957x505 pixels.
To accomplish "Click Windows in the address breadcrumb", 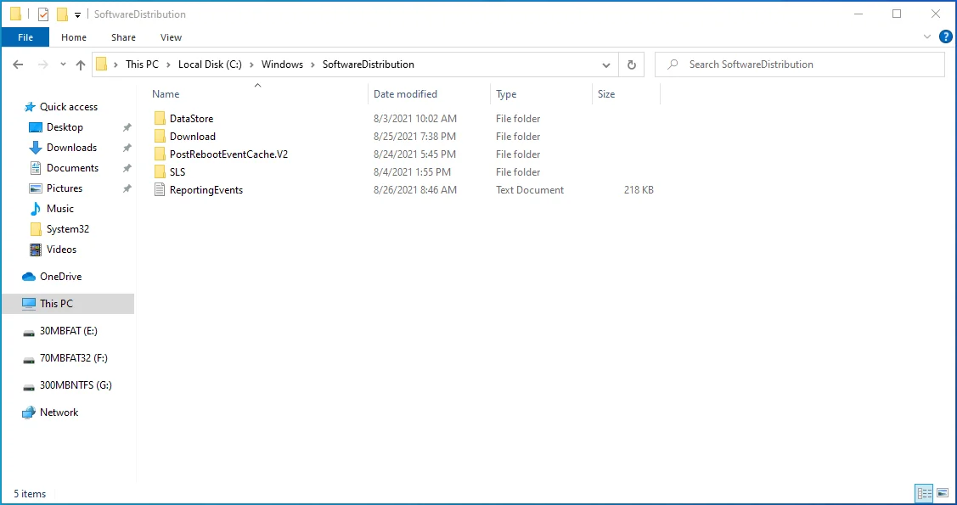I will click(x=282, y=64).
